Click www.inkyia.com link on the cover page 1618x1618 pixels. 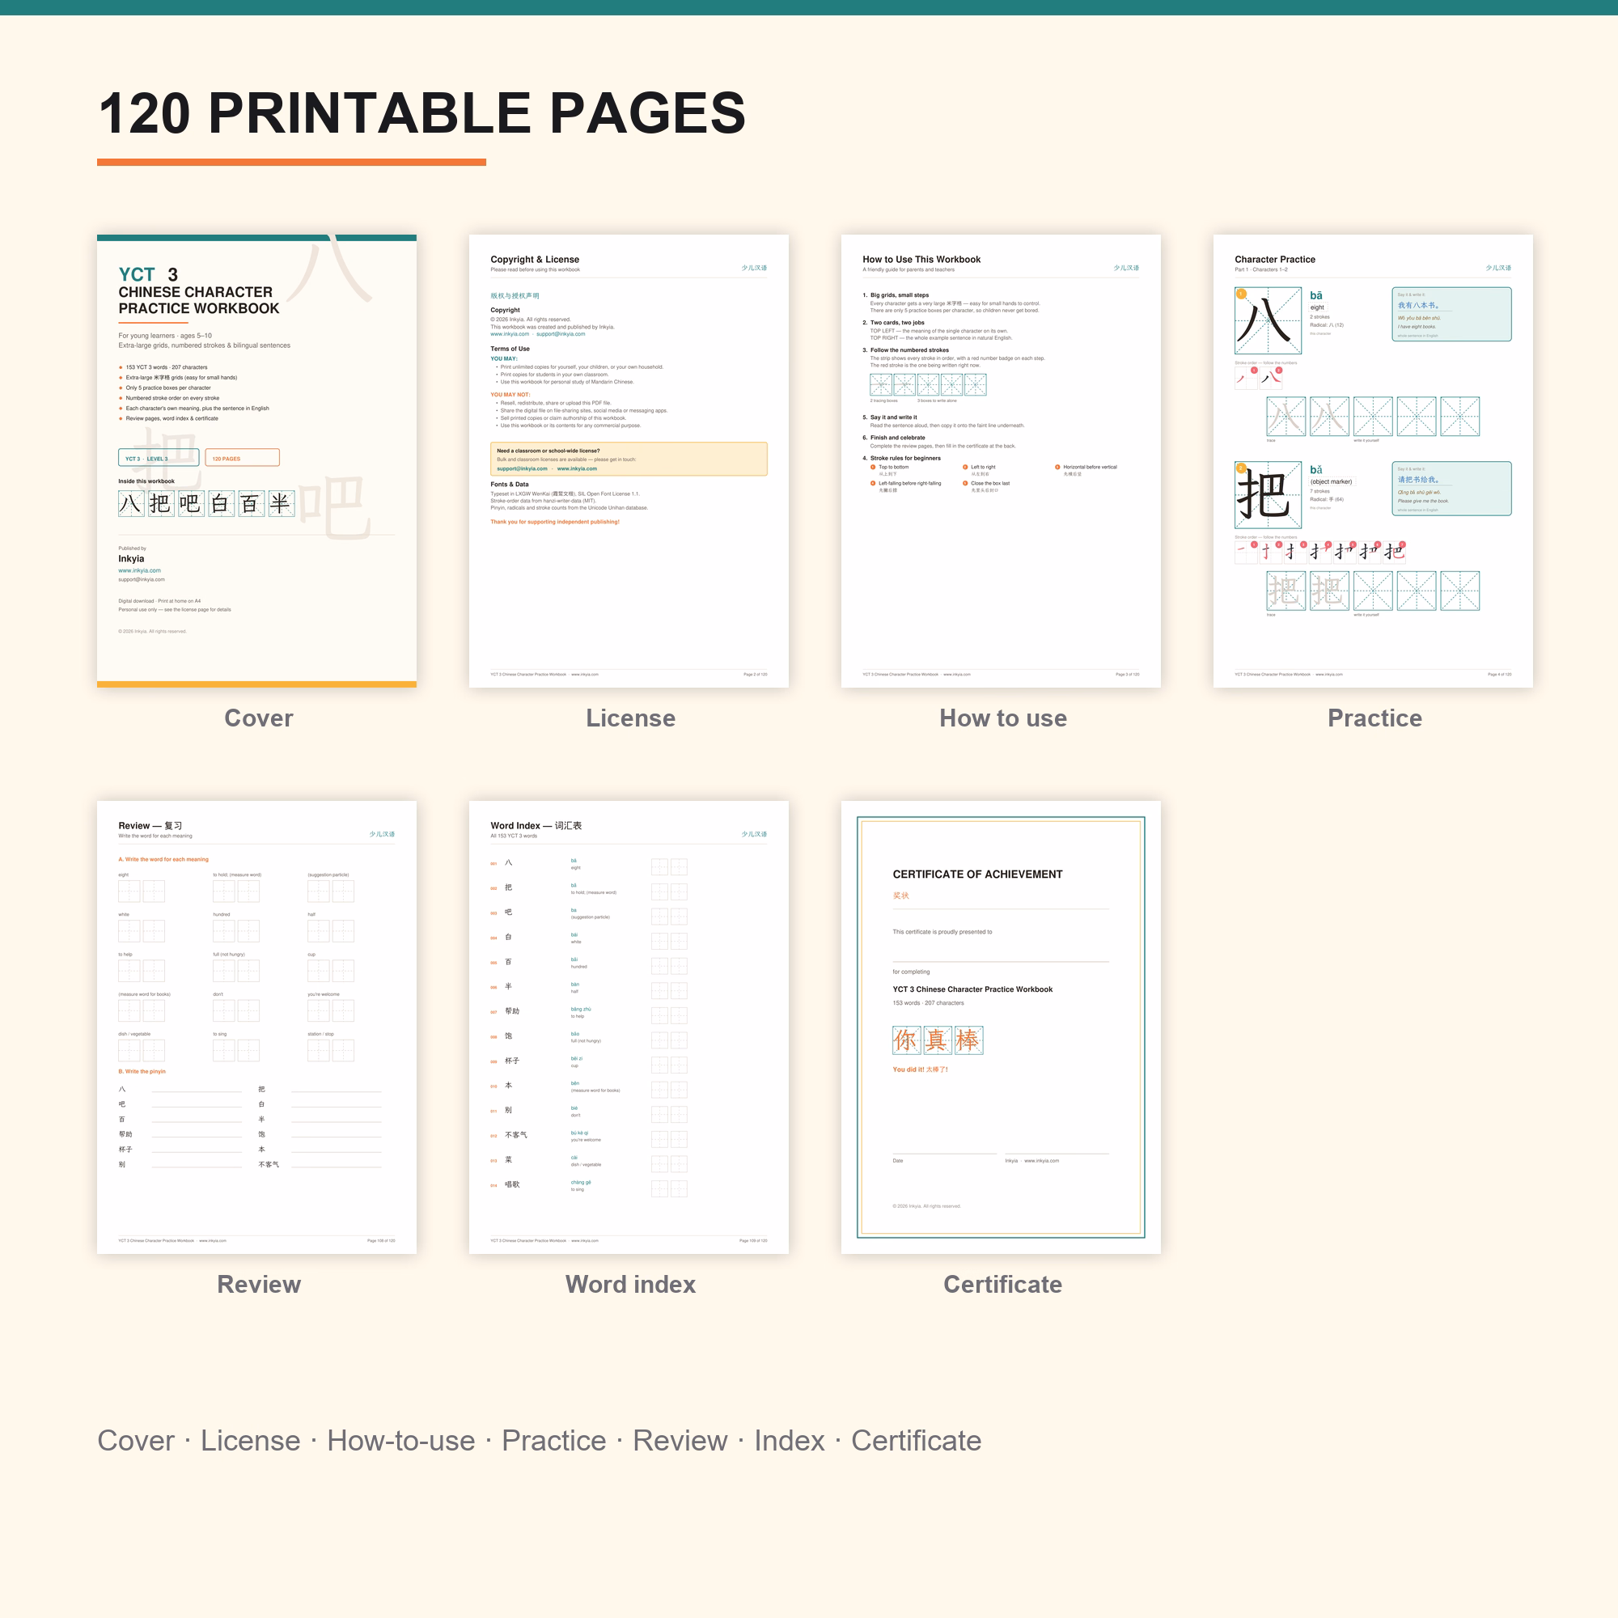tap(140, 570)
